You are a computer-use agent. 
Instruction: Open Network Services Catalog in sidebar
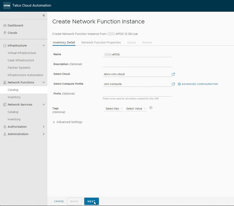click(x=13, y=112)
